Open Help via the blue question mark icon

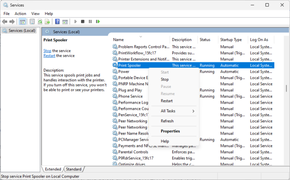point(58,21)
